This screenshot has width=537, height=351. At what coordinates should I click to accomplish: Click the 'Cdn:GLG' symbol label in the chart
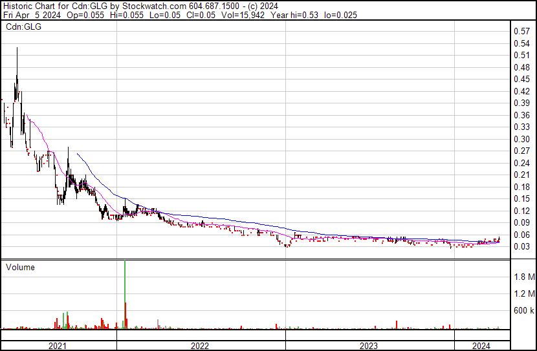point(24,27)
